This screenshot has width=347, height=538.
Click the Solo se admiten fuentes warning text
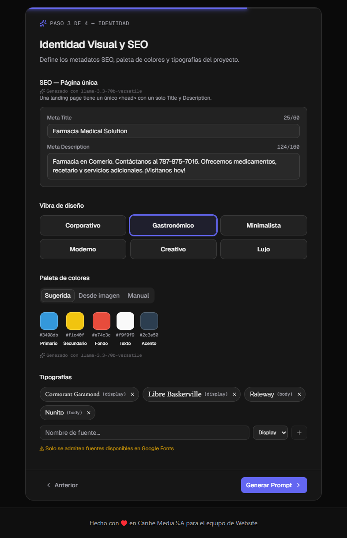point(109,448)
